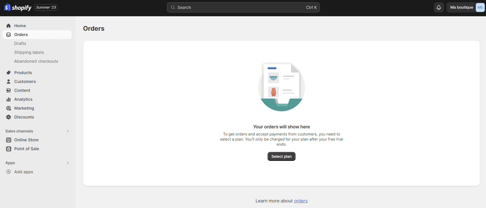Click the Add apps plus icon
Image resolution: width=486 pixels, height=208 pixels.
tap(8, 172)
